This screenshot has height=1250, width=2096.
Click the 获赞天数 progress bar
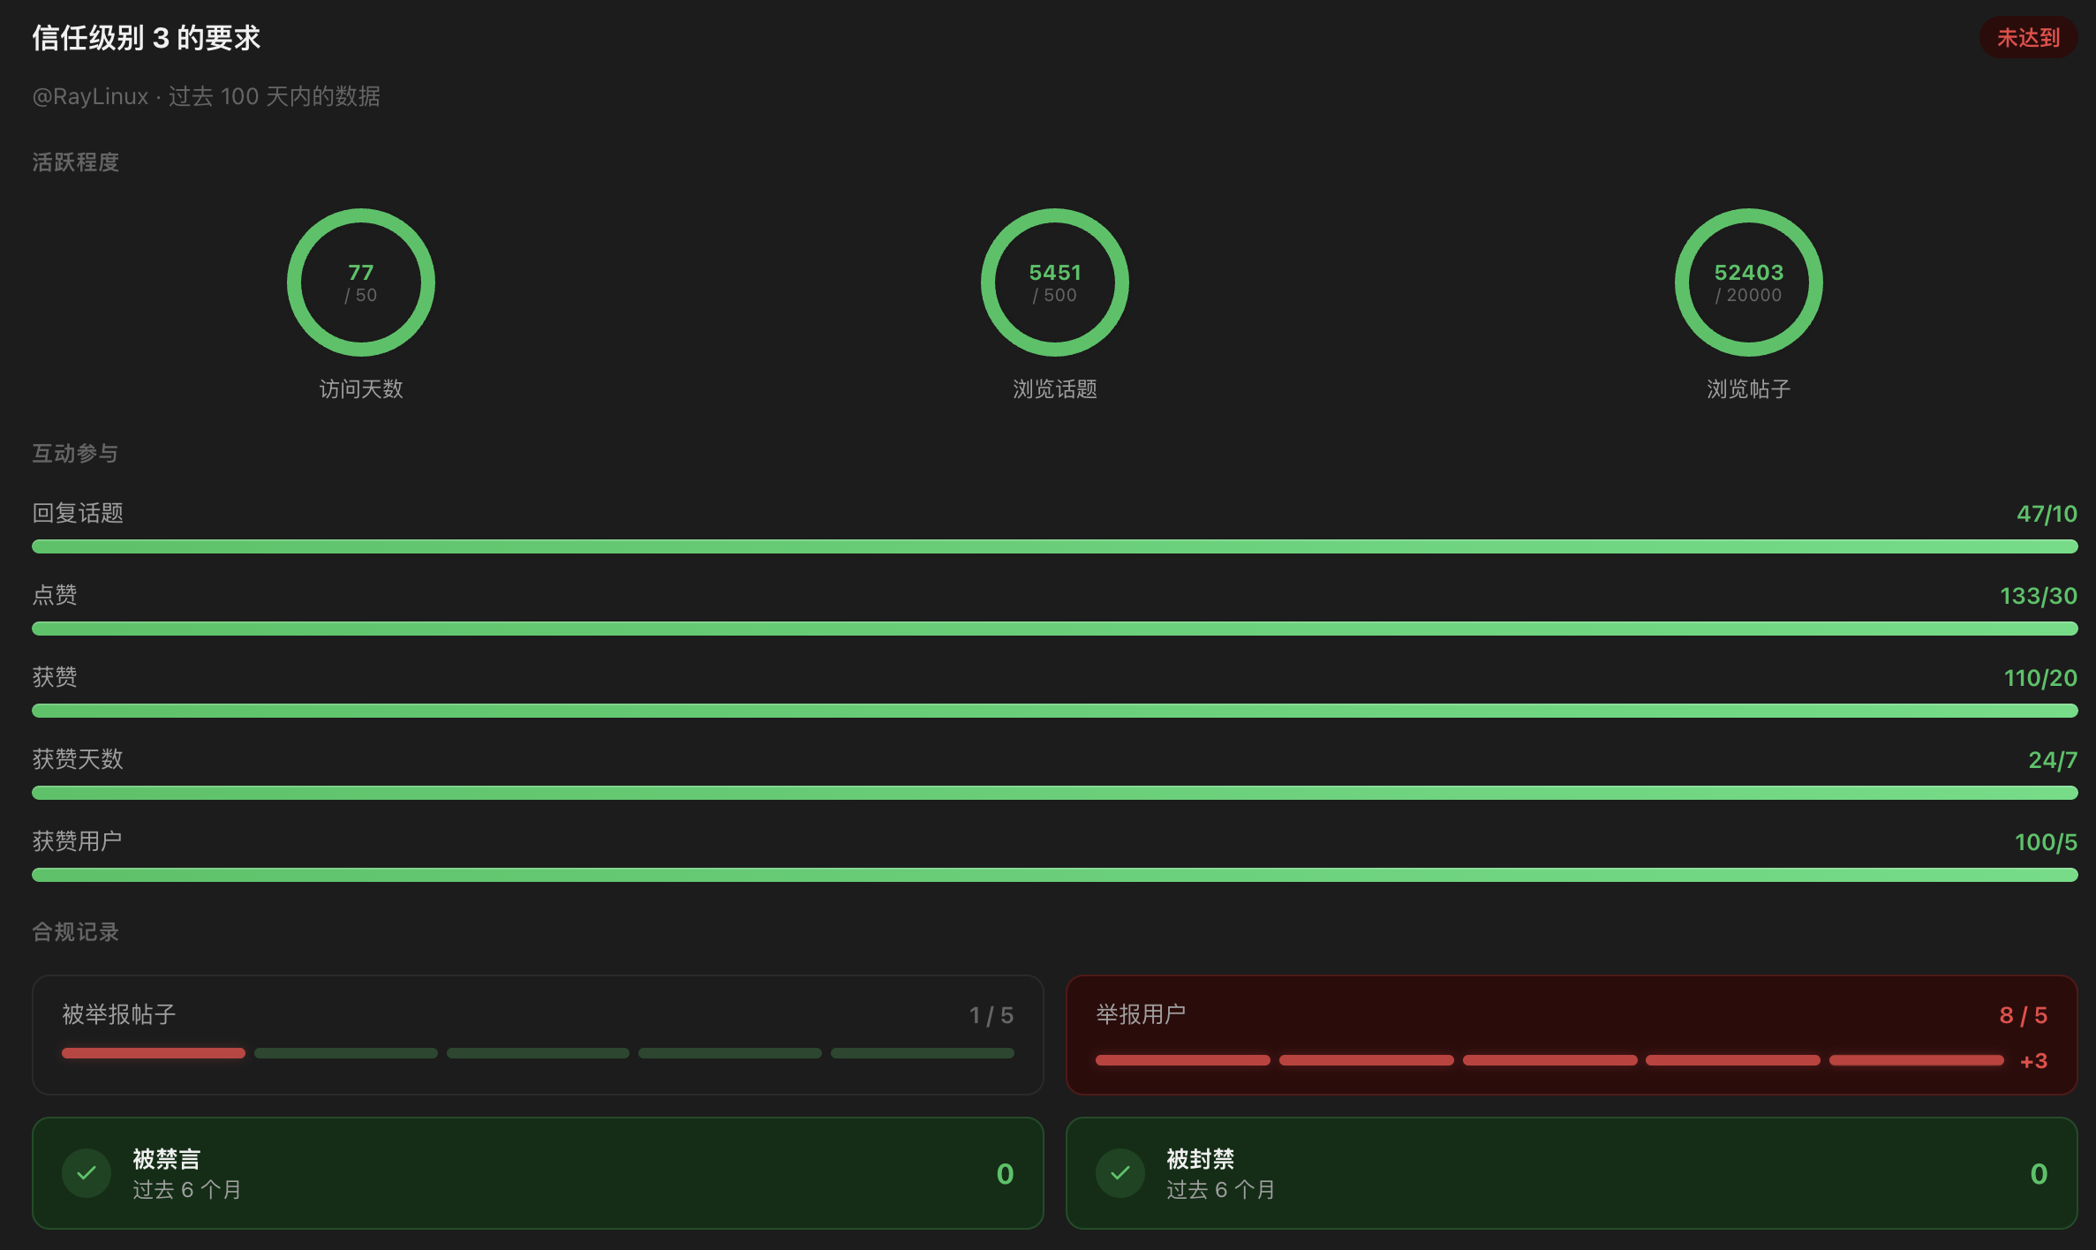[x=1055, y=793]
